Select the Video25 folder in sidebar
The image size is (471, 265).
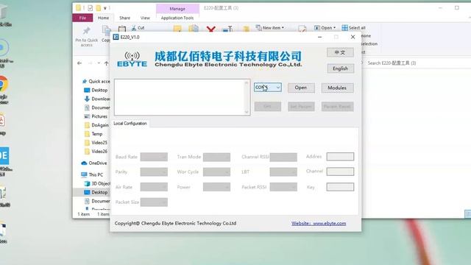pos(96,142)
